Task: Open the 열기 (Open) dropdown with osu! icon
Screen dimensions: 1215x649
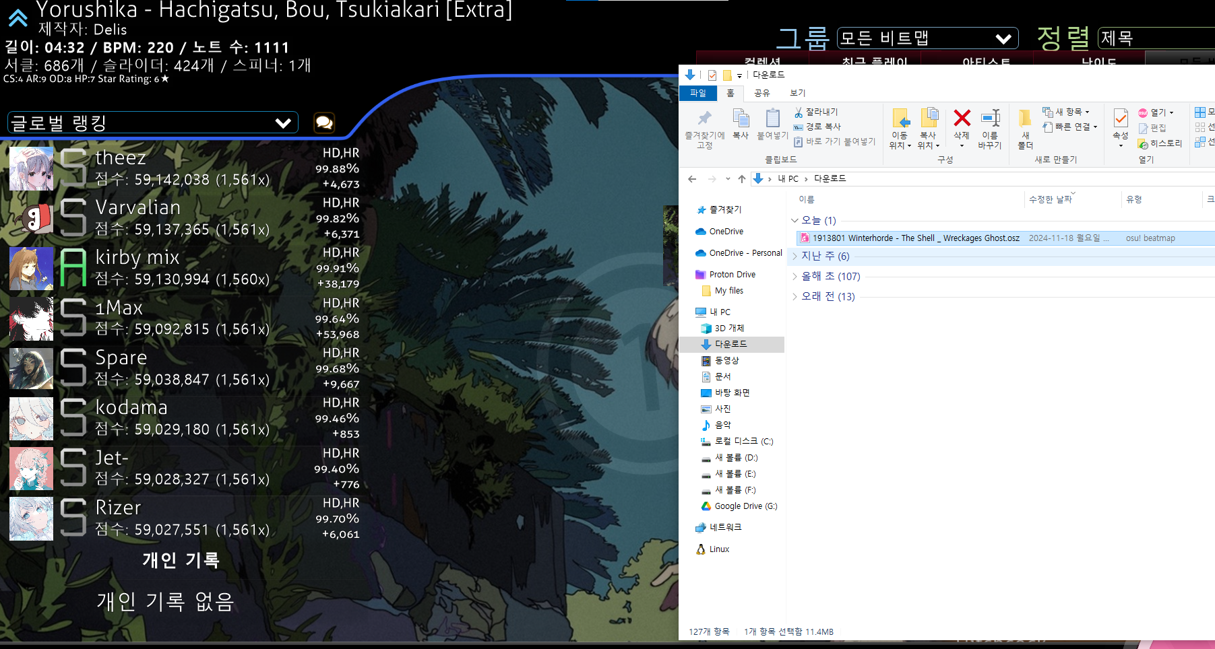Action: tap(1156, 112)
